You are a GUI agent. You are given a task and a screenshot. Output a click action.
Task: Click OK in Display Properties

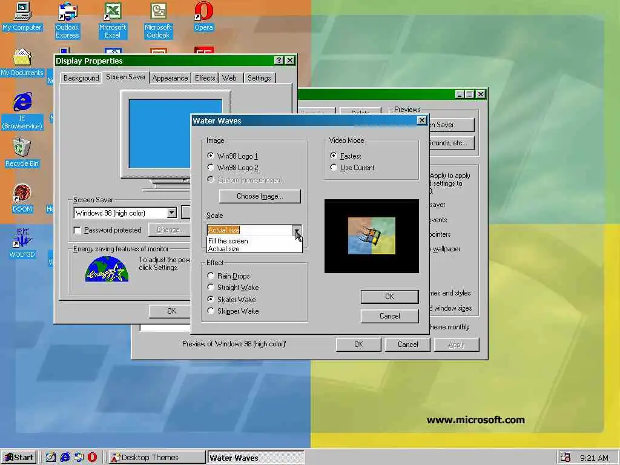pos(170,311)
